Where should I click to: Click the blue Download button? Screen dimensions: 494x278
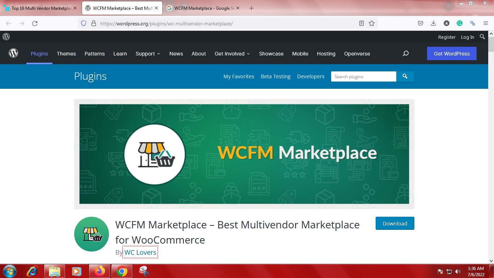point(395,223)
